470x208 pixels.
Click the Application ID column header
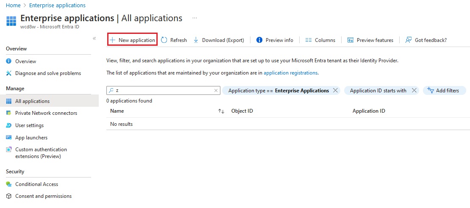click(x=369, y=111)
